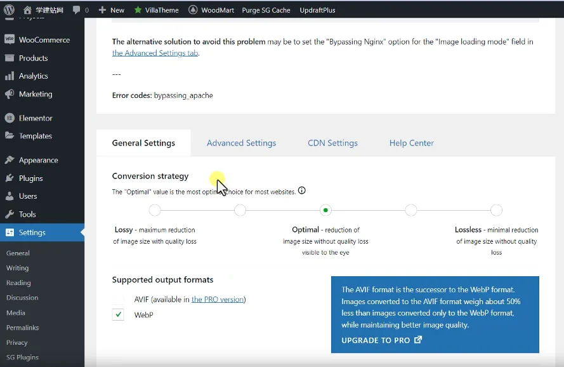Viewport: 564px width, 367px height.
Task: Switch to the Advanced Settings tab
Action: tap(241, 143)
